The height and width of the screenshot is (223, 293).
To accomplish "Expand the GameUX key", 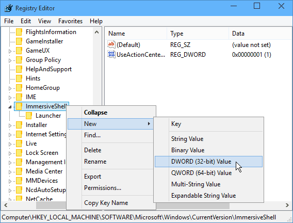I will (x=10, y=51).
